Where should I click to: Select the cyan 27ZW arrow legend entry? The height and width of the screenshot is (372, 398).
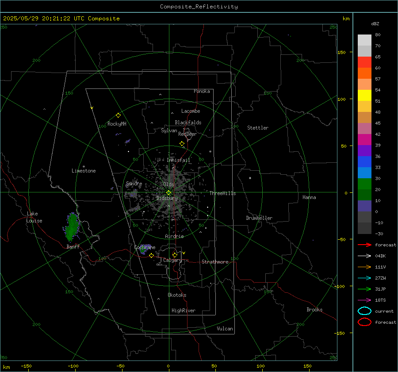364,278
